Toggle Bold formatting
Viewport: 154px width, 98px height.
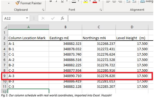click(51, 1)
